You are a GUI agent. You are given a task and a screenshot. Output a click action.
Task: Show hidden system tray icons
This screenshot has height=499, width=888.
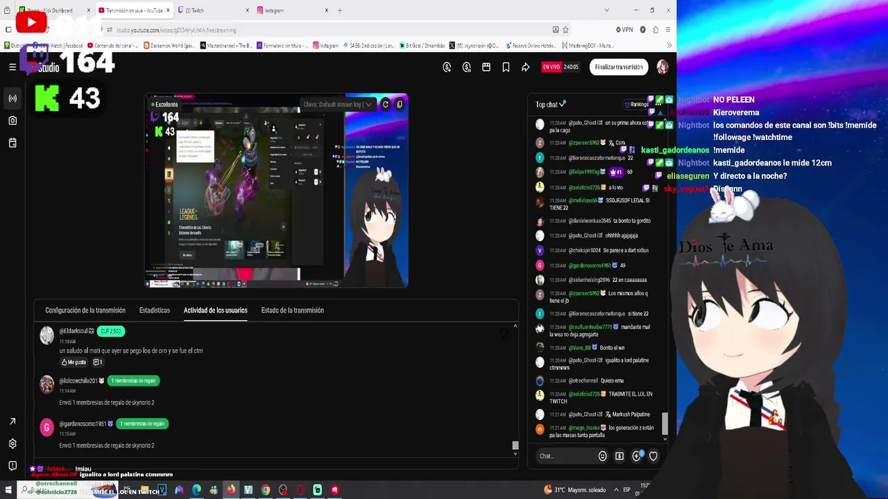coord(615,490)
